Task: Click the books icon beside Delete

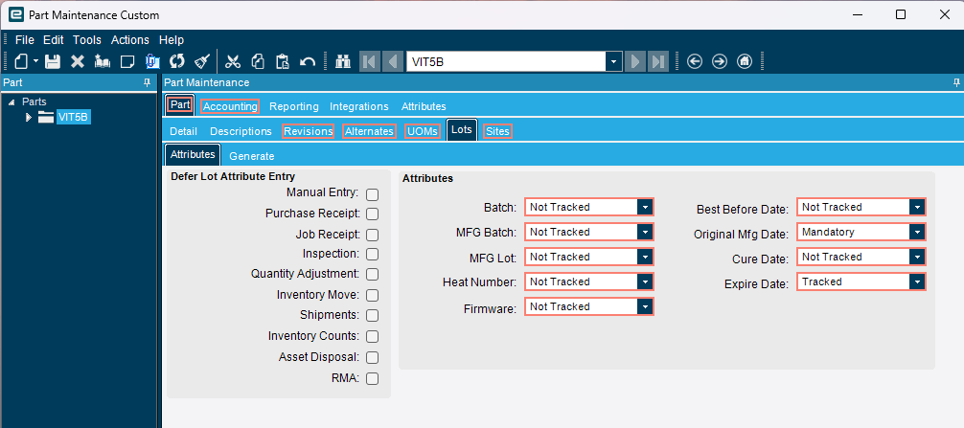Action: click(x=103, y=61)
